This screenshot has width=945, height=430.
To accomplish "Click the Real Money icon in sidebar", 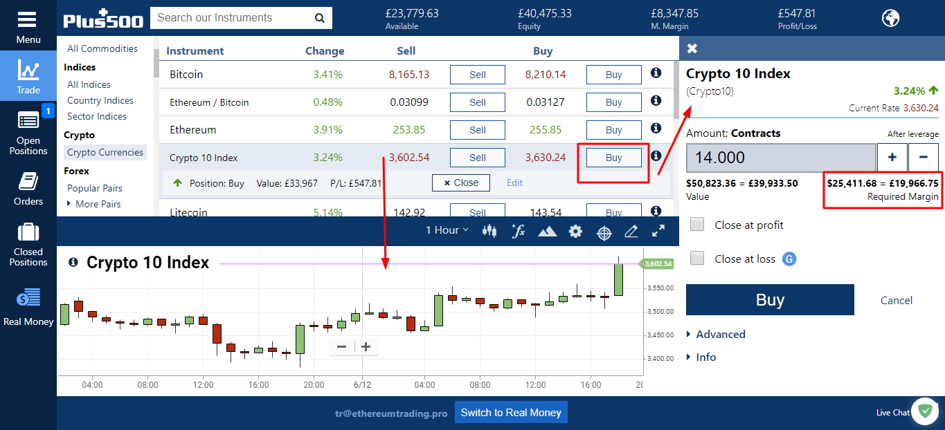I will (28, 299).
